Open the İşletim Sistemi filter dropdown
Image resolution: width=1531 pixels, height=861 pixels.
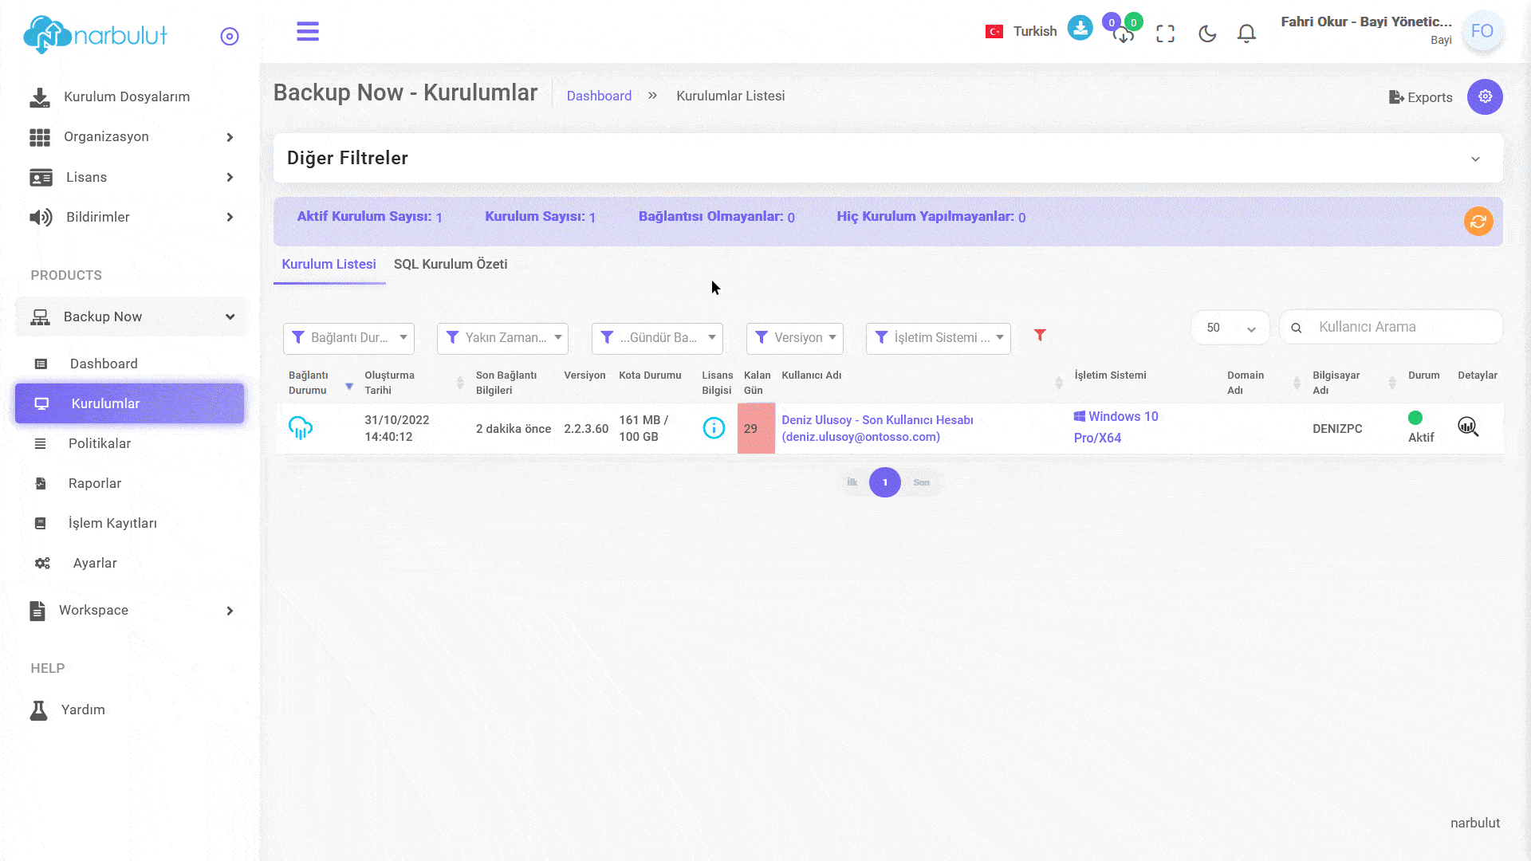(x=939, y=338)
